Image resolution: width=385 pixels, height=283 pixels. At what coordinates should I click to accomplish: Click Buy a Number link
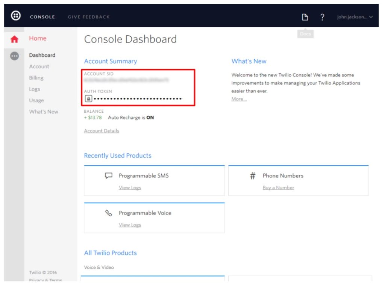(x=279, y=188)
